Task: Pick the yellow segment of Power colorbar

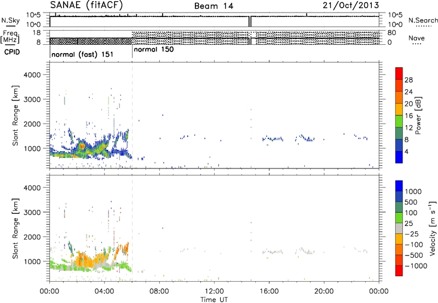Action: pos(399,109)
